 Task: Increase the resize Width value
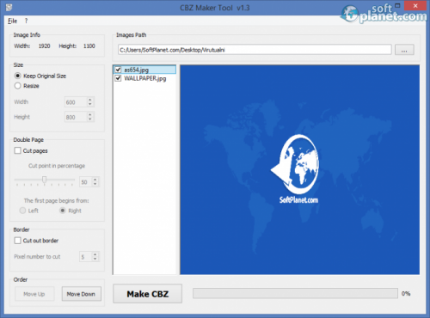(x=90, y=100)
